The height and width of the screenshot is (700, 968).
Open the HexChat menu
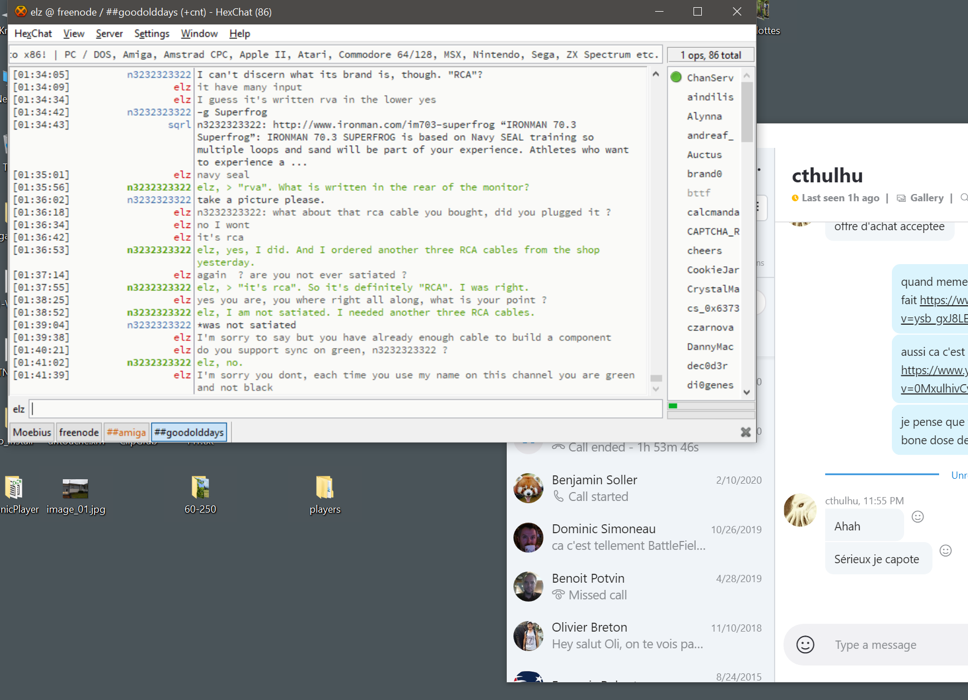(x=33, y=33)
